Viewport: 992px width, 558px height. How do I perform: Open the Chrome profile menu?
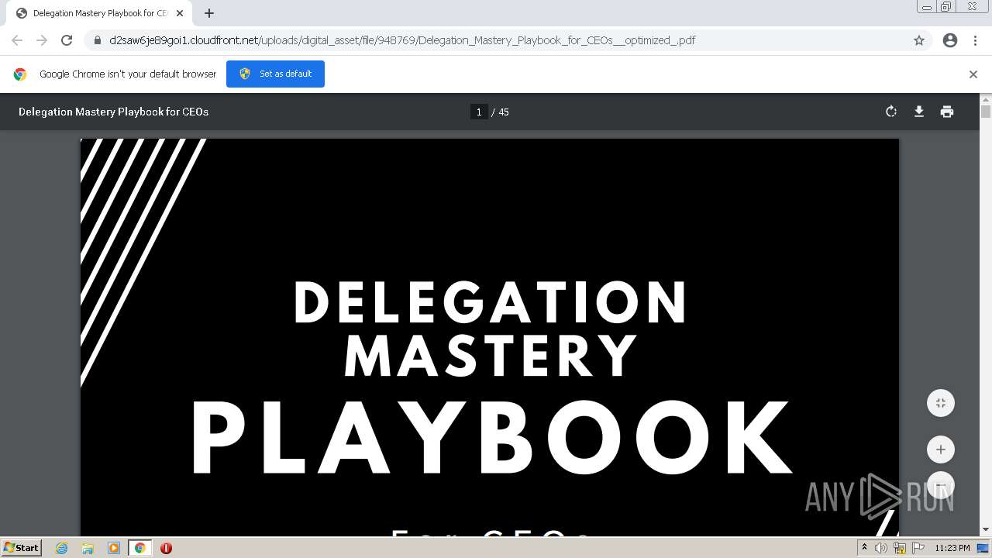950,40
